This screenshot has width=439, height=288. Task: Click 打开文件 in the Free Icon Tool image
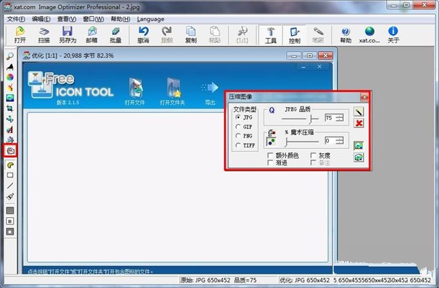[x=134, y=92]
